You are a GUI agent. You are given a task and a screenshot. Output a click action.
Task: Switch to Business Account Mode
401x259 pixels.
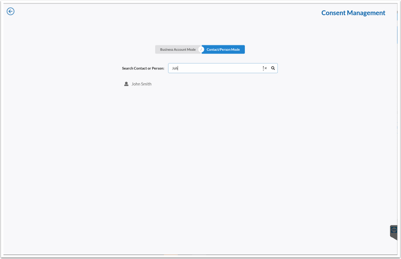pos(177,50)
